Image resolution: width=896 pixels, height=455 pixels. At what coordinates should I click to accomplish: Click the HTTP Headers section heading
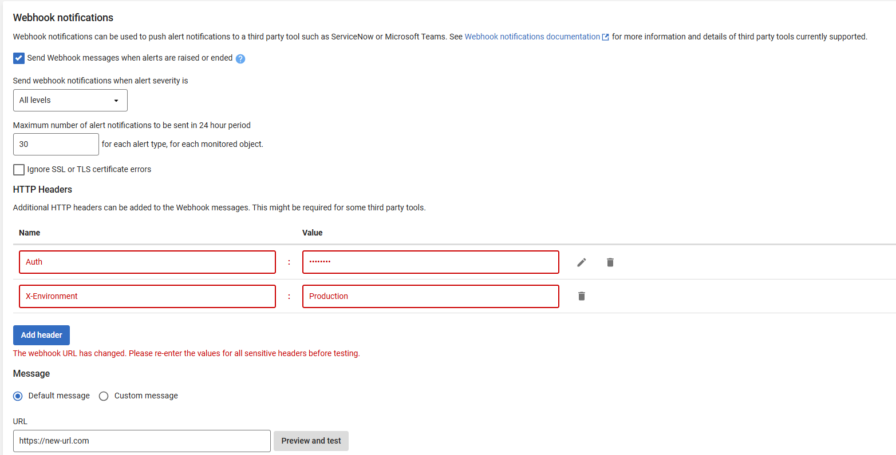(42, 189)
